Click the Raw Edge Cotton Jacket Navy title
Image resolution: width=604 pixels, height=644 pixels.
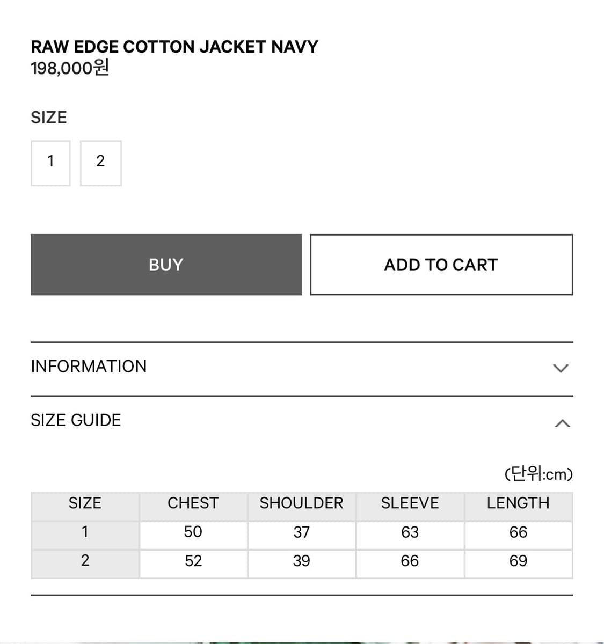(174, 47)
